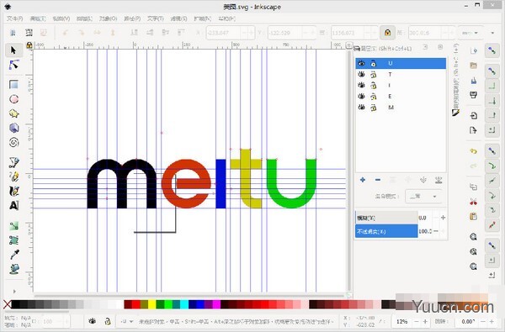Open the first menu in menu bar
Image resolution: width=505 pixels, height=332 pixels.
[15, 18]
